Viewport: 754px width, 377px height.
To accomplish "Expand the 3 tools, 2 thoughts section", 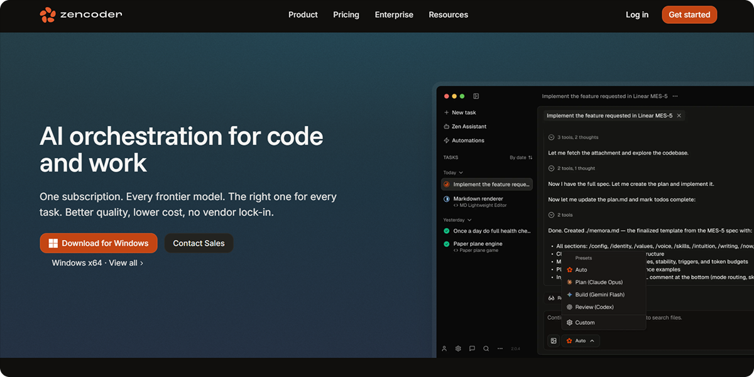I will [x=573, y=137].
